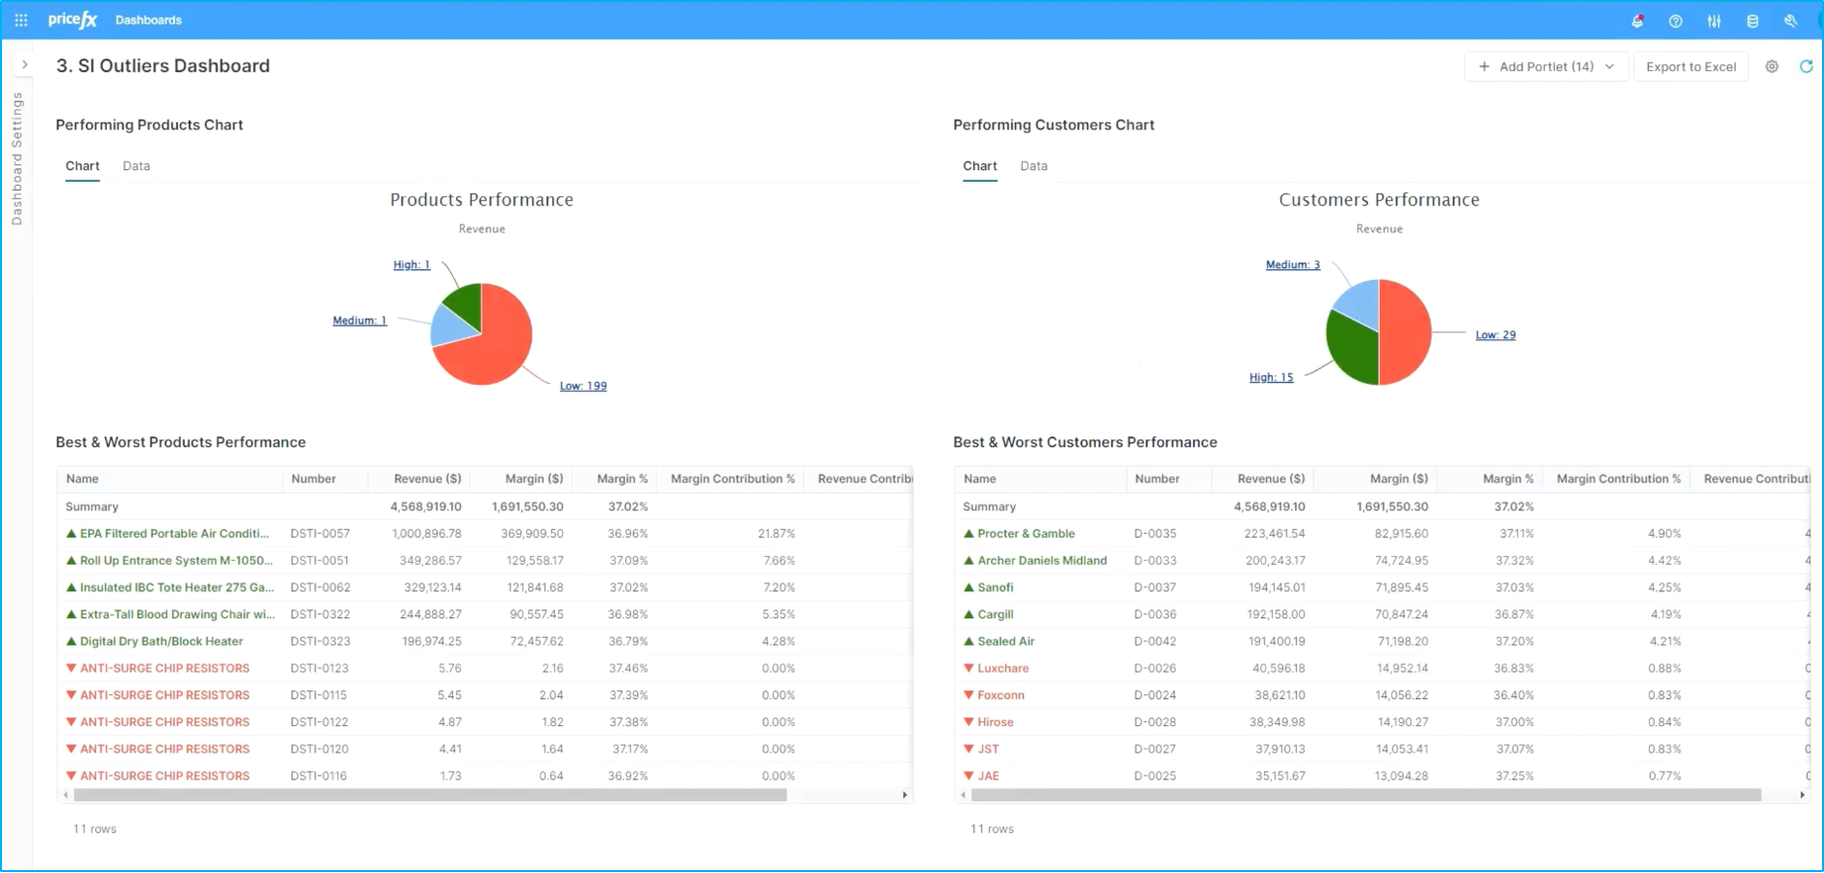Viewport: 1824px width, 873px height.
Task: Select blue Medium slice in Customers Performance pie
Action: 1361,300
